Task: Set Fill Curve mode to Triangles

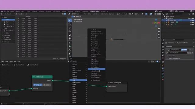Action: (x=37, y=85)
